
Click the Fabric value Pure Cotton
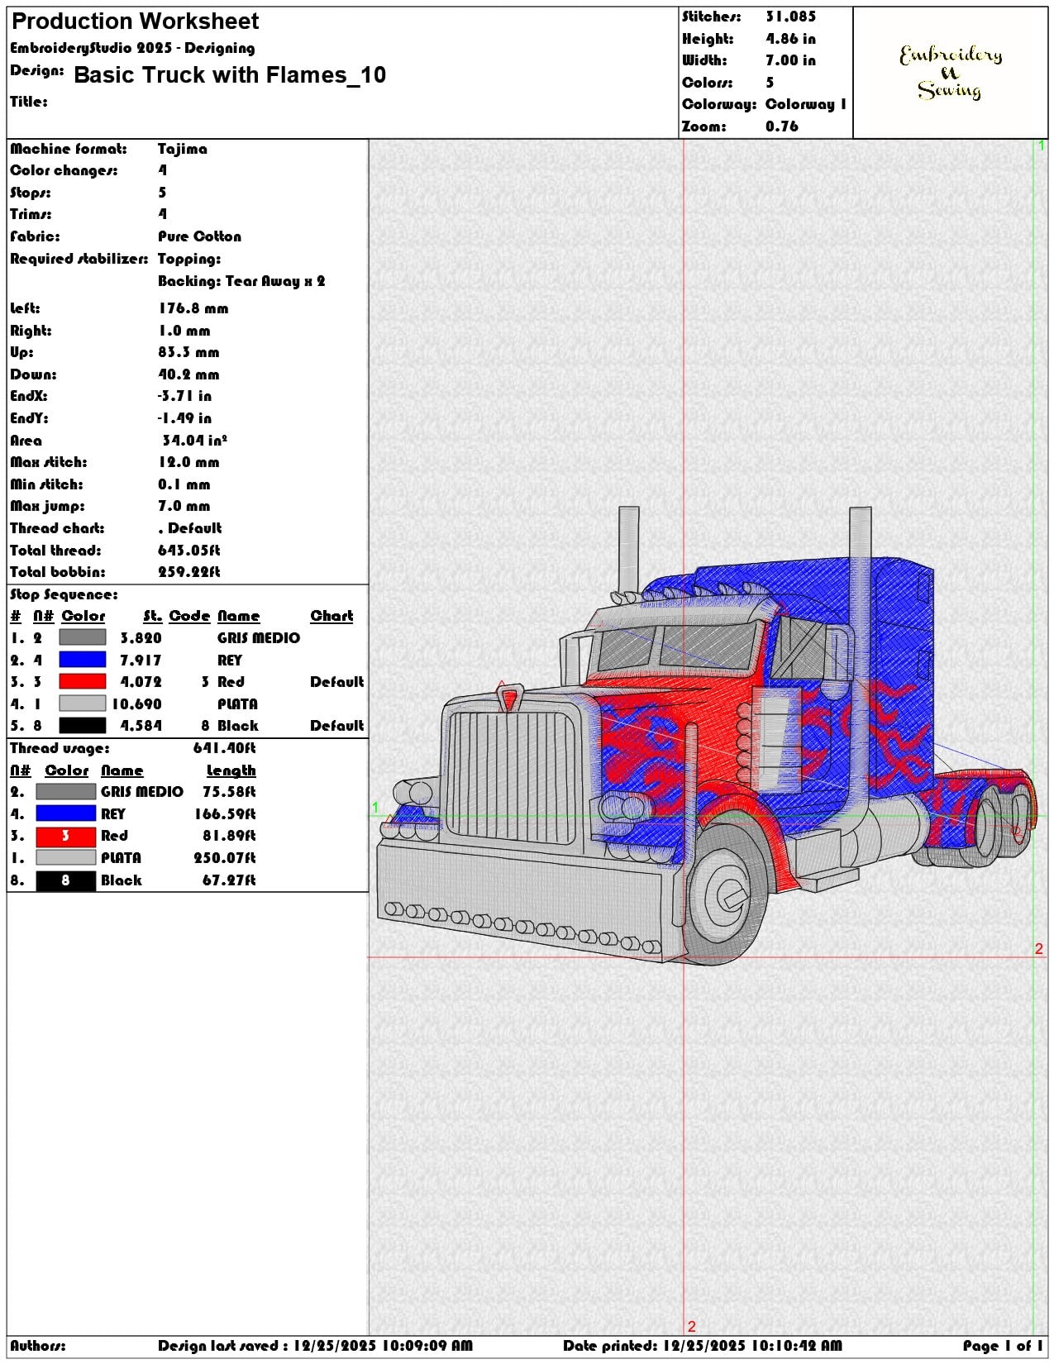tap(199, 236)
